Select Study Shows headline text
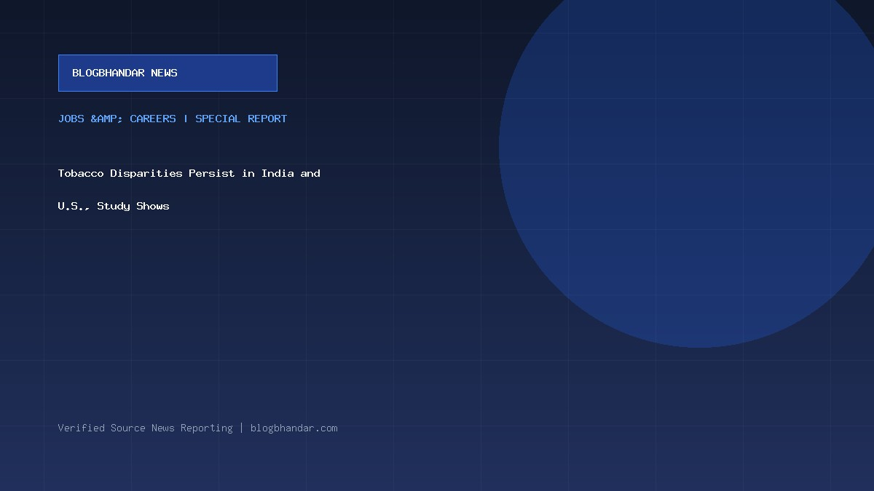The image size is (874, 491). pyautogui.click(x=133, y=206)
